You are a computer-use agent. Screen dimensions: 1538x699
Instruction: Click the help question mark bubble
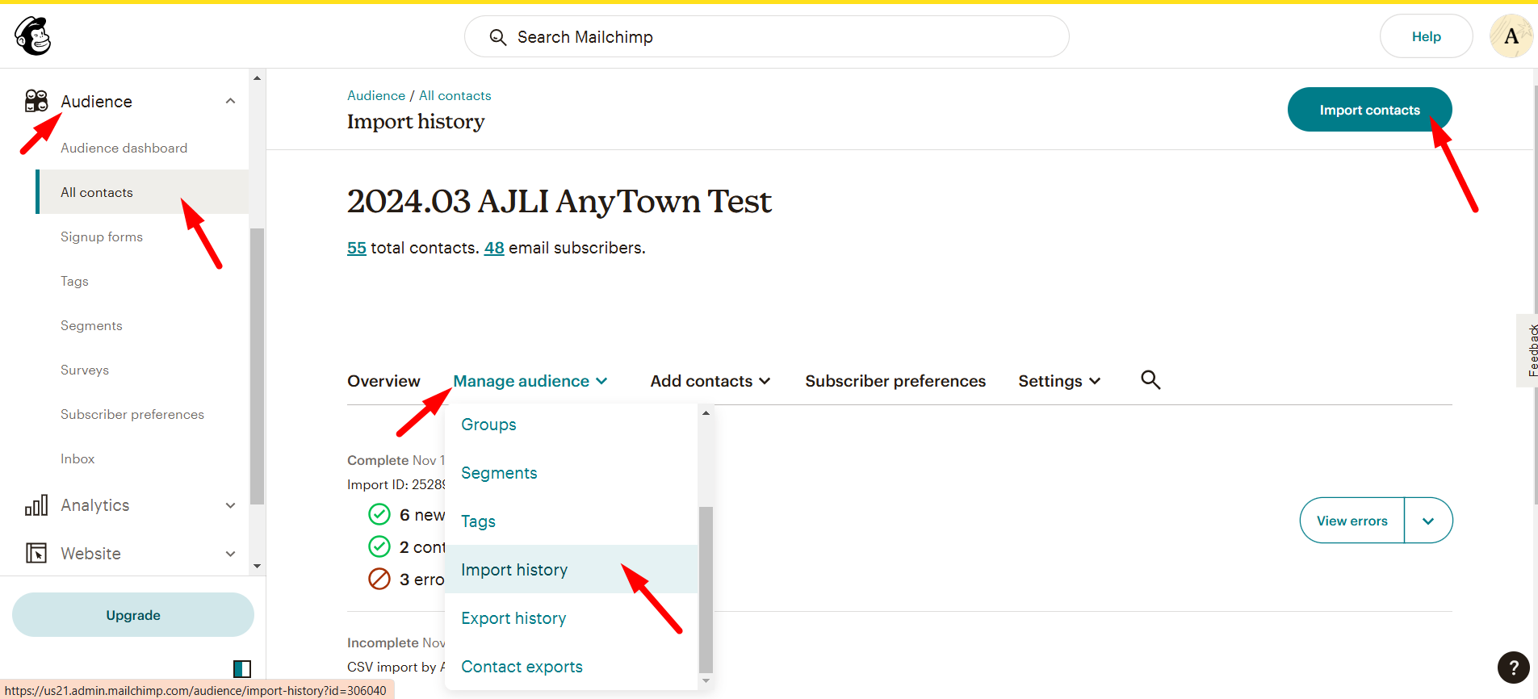(x=1513, y=668)
